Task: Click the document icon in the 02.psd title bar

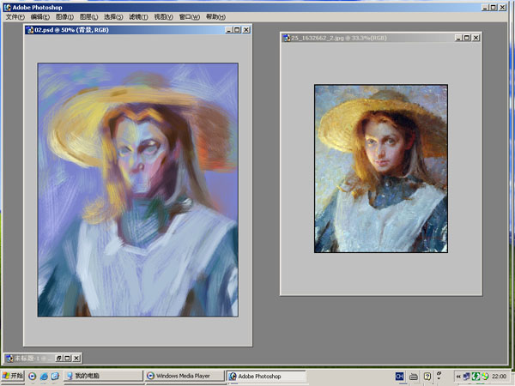Action: 30,30
